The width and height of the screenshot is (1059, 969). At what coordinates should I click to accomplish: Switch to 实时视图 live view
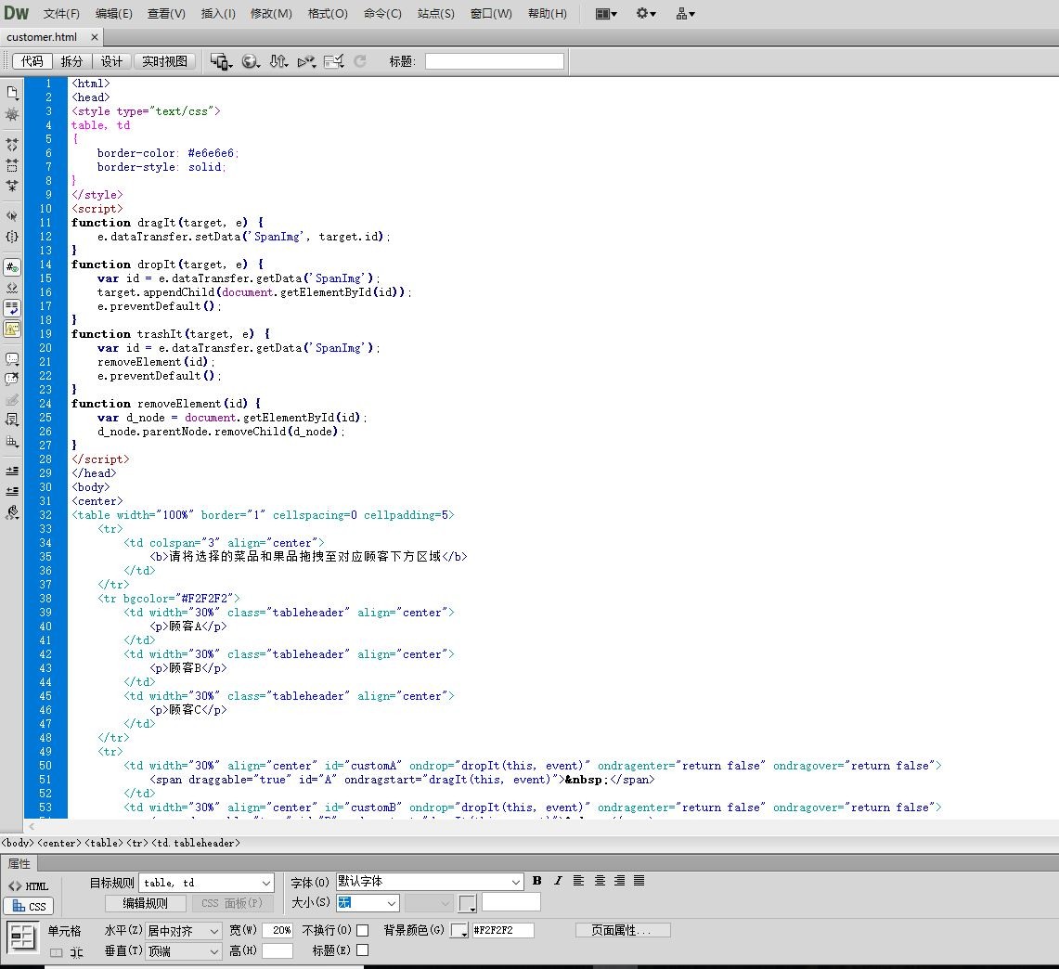tap(164, 61)
